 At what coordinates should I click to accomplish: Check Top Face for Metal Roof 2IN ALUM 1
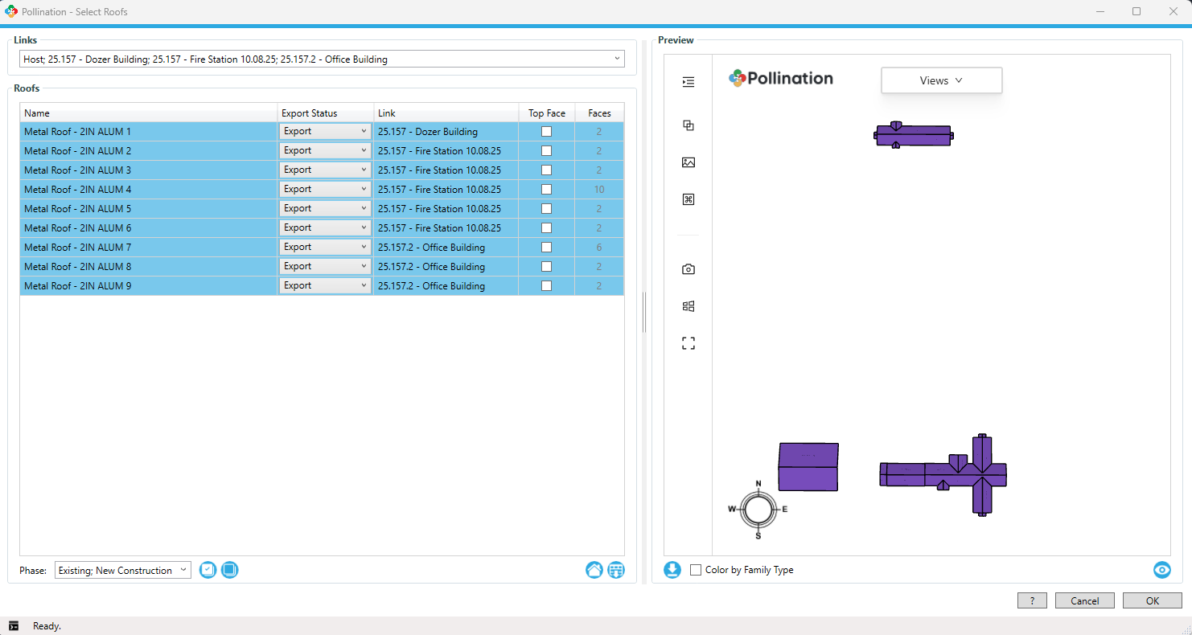(x=547, y=132)
